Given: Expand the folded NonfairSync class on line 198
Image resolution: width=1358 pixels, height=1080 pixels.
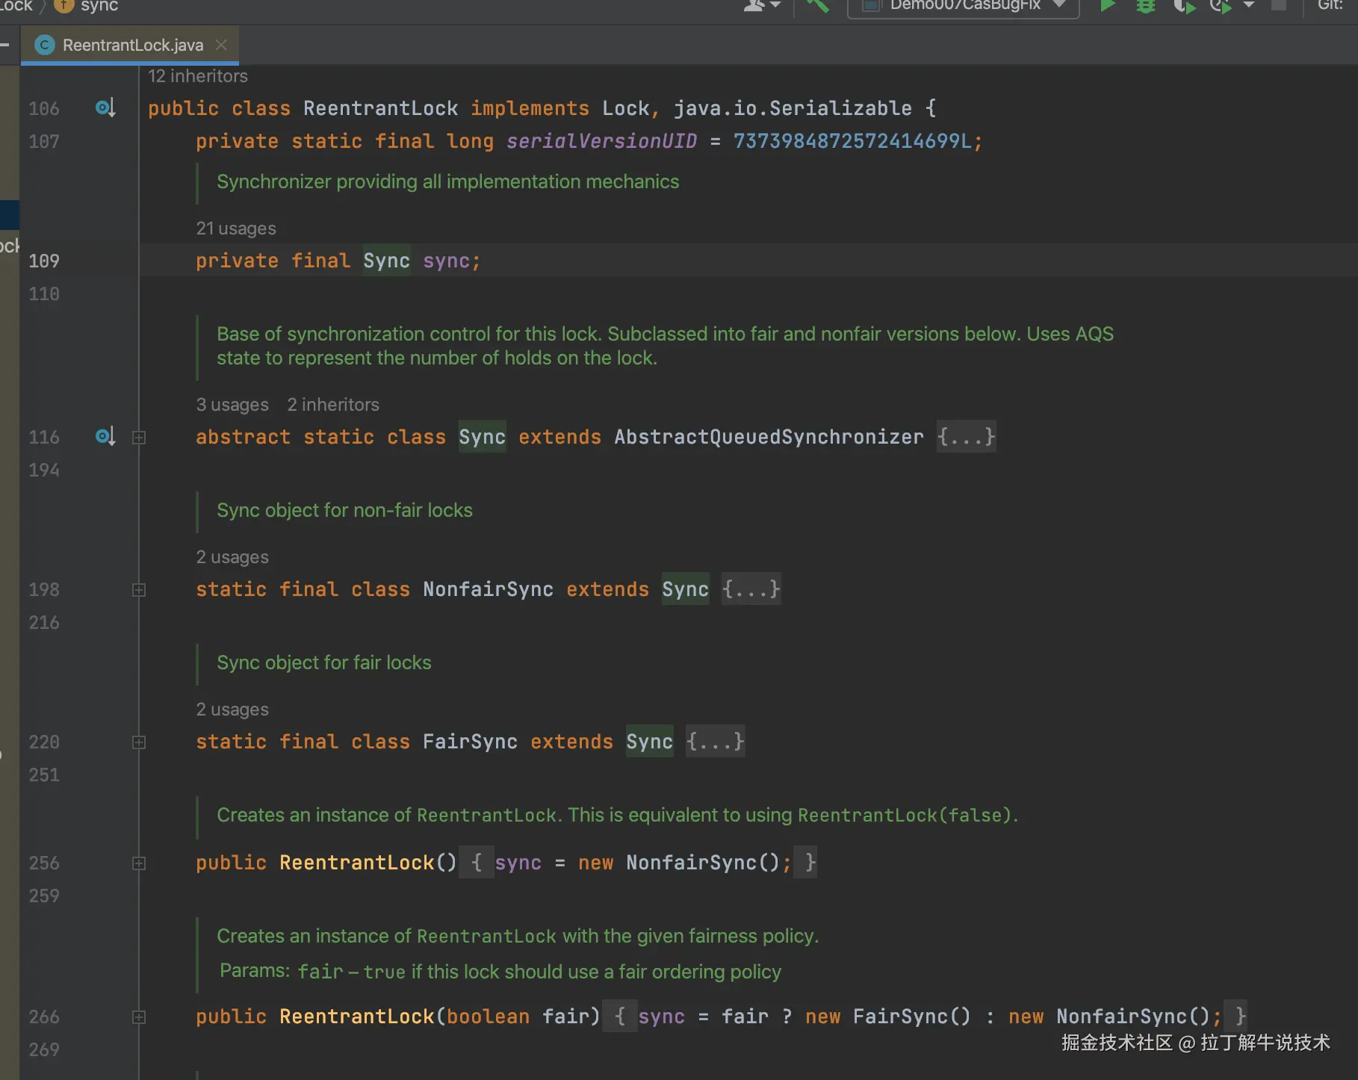Looking at the screenshot, I should point(139,590).
